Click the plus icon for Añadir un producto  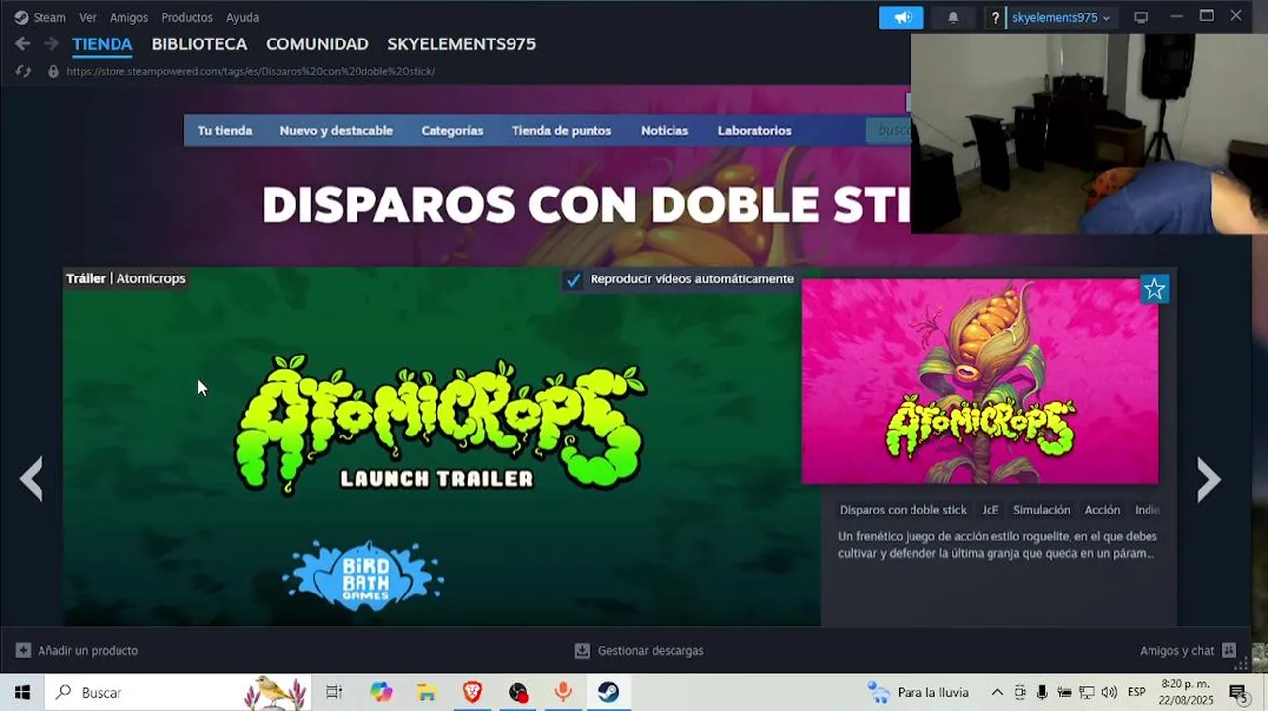tap(23, 650)
